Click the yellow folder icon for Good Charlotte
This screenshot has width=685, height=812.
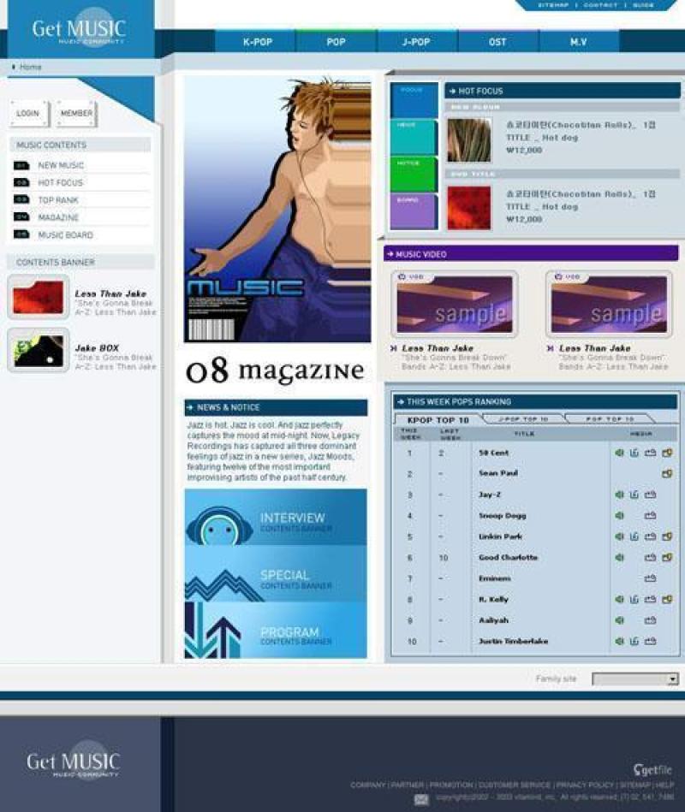pos(666,558)
